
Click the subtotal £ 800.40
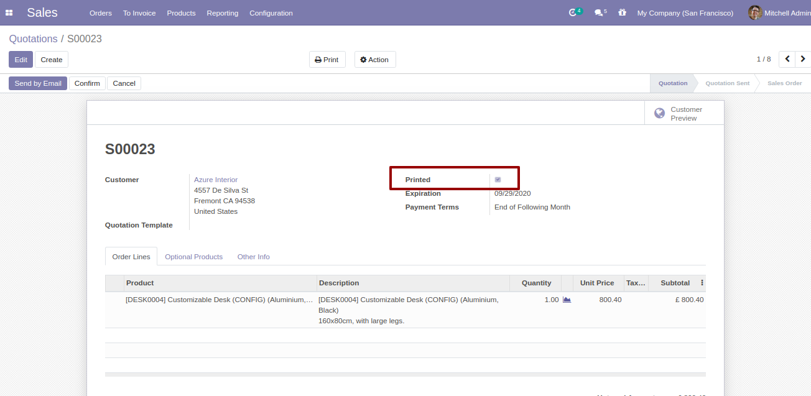click(x=690, y=300)
